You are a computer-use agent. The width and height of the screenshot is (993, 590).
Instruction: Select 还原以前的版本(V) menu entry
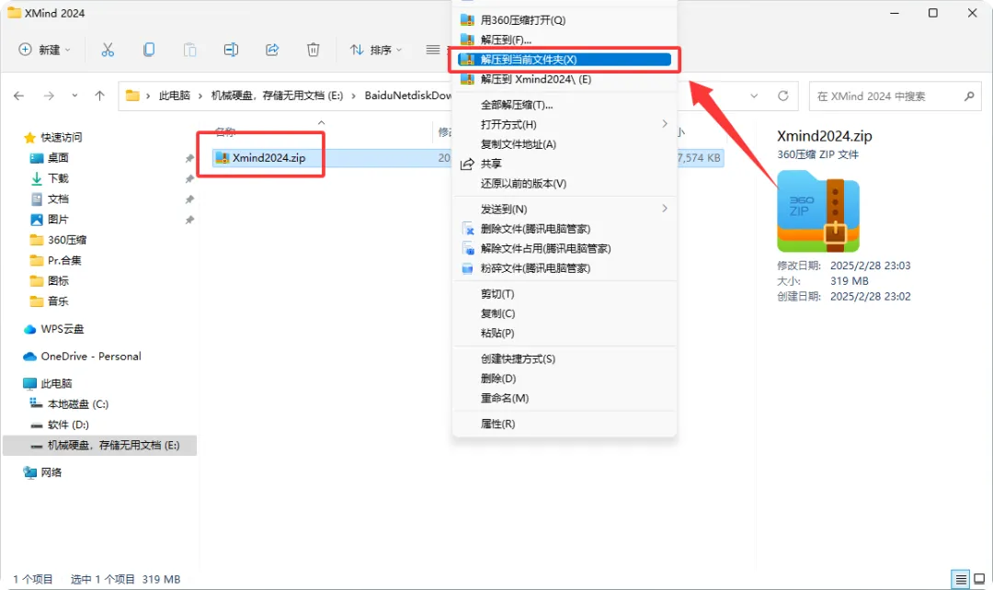565,183
